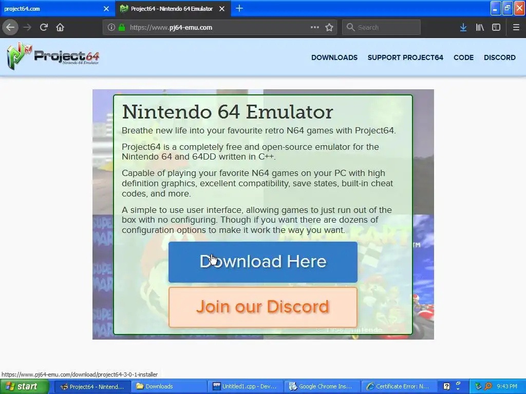
Task: Minimize the browser window
Action: pyautogui.click(x=496, y=8)
